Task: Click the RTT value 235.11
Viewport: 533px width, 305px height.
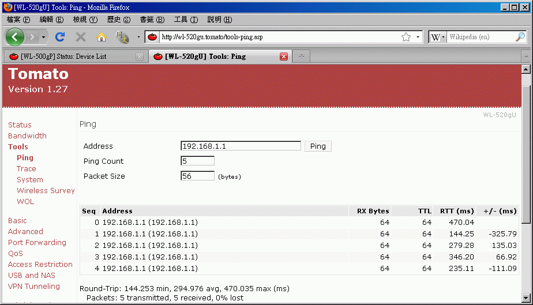Action: pos(461,269)
